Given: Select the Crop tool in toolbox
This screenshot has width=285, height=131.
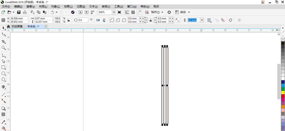Looking at the screenshot, I should pyautogui.click(x=3, y=41).
